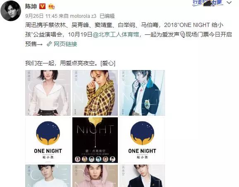
Task: Open the bottom-left white shirt poster thumbnail
Action: [48, 176]
